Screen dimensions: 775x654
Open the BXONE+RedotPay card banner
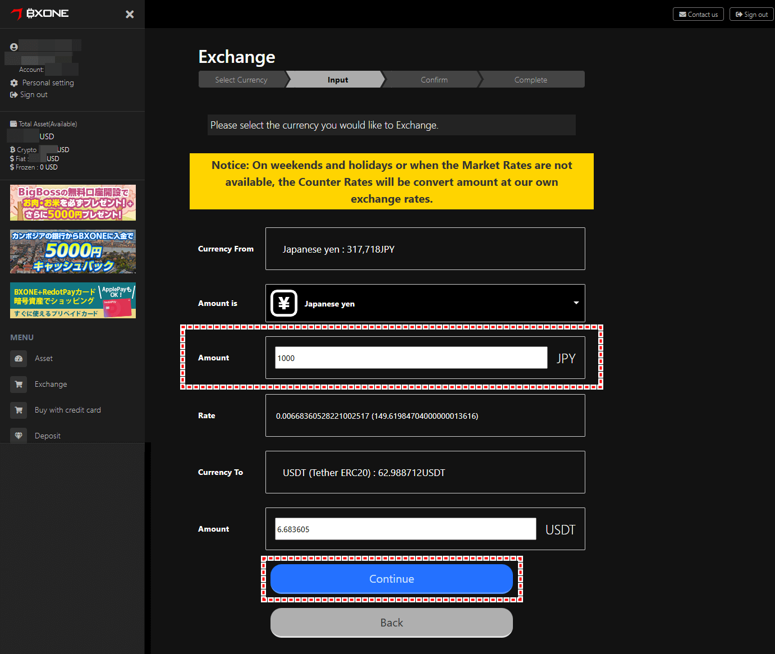coord(73,300)
